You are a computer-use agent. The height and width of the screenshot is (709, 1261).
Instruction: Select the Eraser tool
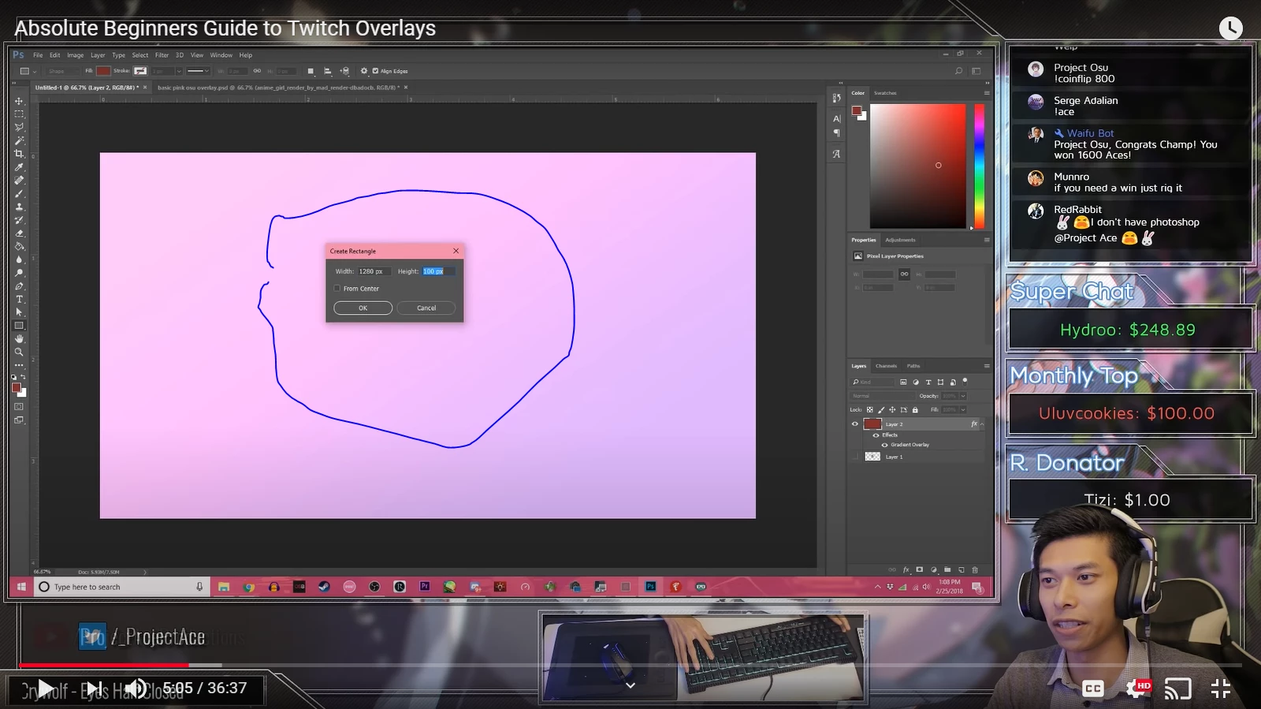tap(19, 233)
